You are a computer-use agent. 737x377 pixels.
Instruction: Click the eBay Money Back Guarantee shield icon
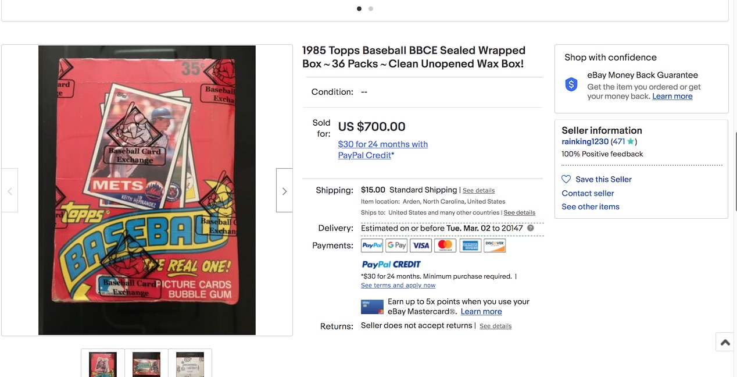click(571, 84)
